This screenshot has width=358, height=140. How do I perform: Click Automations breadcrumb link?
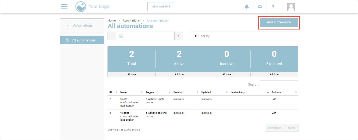(131, 20)
